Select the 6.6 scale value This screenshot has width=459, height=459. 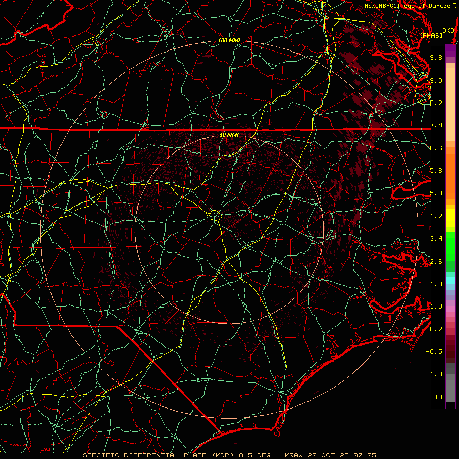click(436, 148)
